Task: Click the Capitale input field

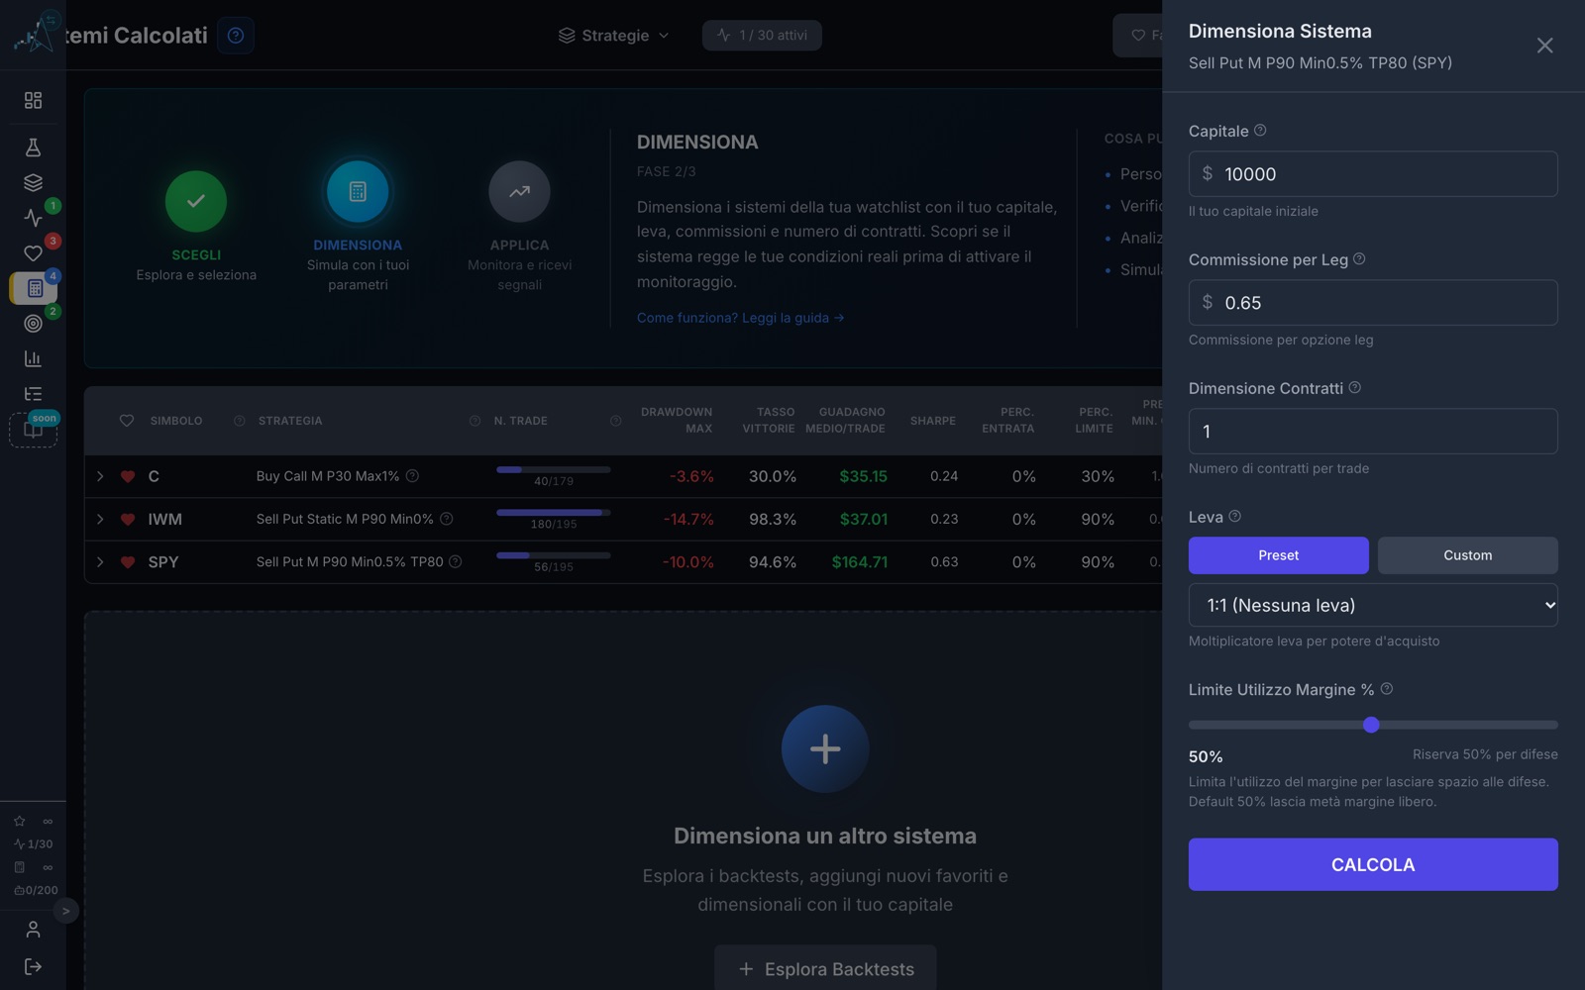Action: pyautogui.click(x=1373, y=174)
